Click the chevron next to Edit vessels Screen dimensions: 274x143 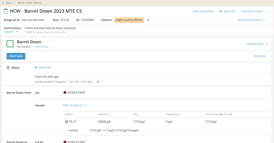tap(86, 105)
